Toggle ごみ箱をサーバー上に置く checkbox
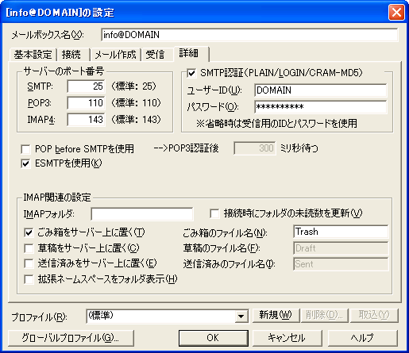This screenshot has width=409, height=353. click(x=29, y=232)
